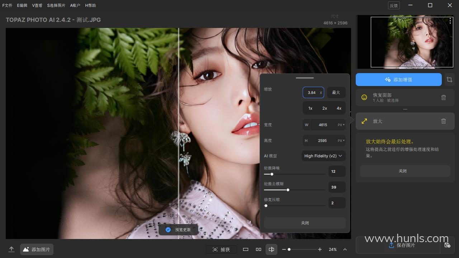The height and width of the screenshot is (258, 459).
Task: Open the AI model High Fidelity dropdown
Action: tap(323, 156)
